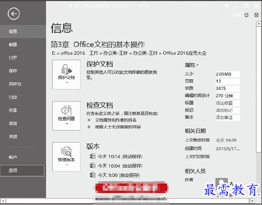Click the author avatar picture
The width and height of the screenshot is (262, 205).
tap(221, 184)
